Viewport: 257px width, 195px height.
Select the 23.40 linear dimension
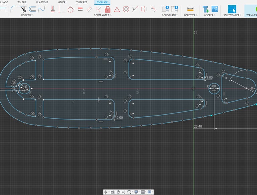(x=198, y=126)
